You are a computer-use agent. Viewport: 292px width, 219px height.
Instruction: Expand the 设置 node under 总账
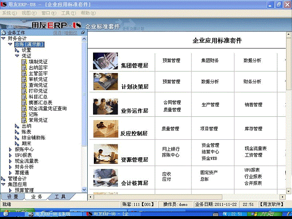point(17,50)
